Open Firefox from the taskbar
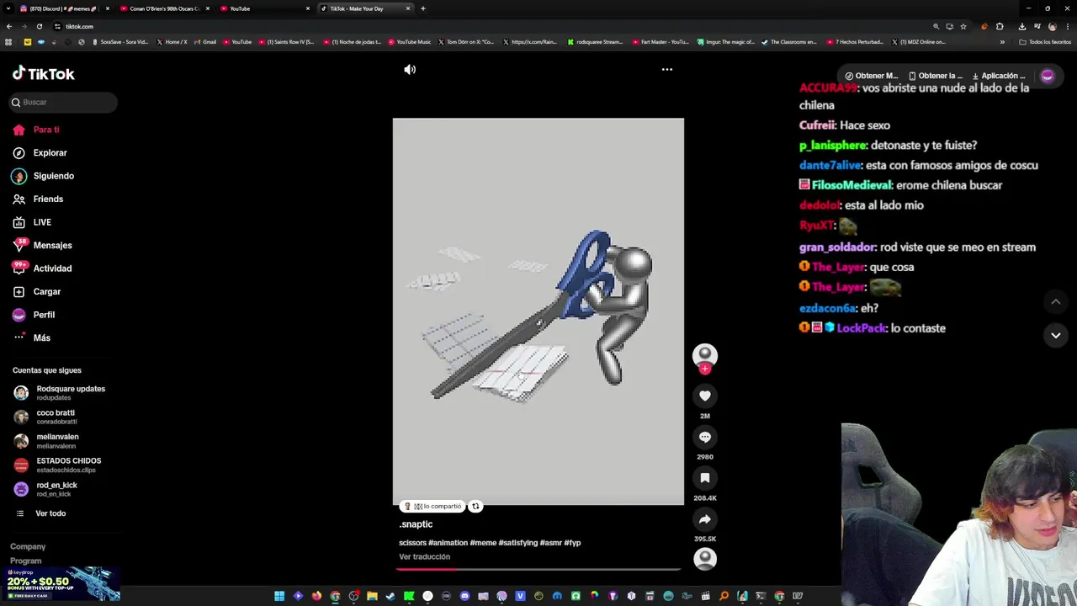 tap(316, 596)
